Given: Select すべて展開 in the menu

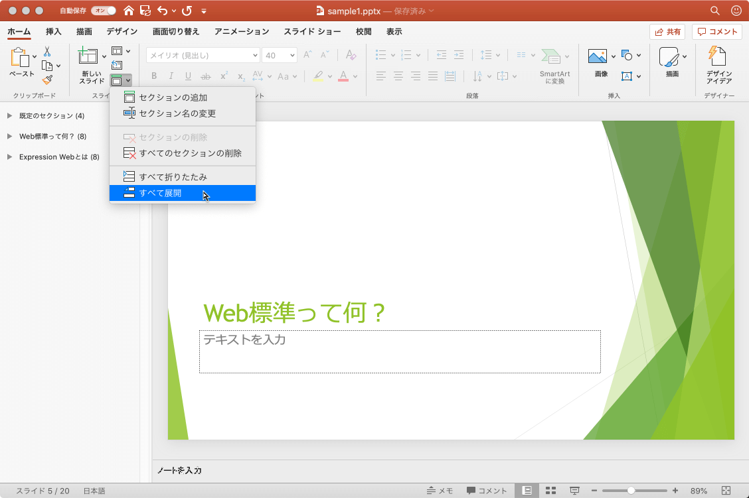Looking at the screenshot, I should 183,193.
